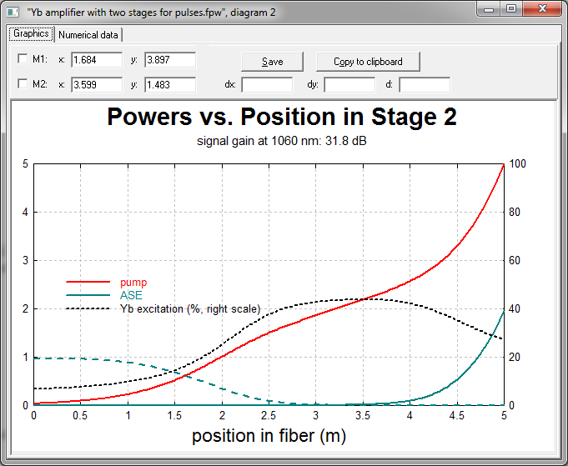Click the x-axis tick label 2.5
The image size is (568, 466).
(269, 415)
